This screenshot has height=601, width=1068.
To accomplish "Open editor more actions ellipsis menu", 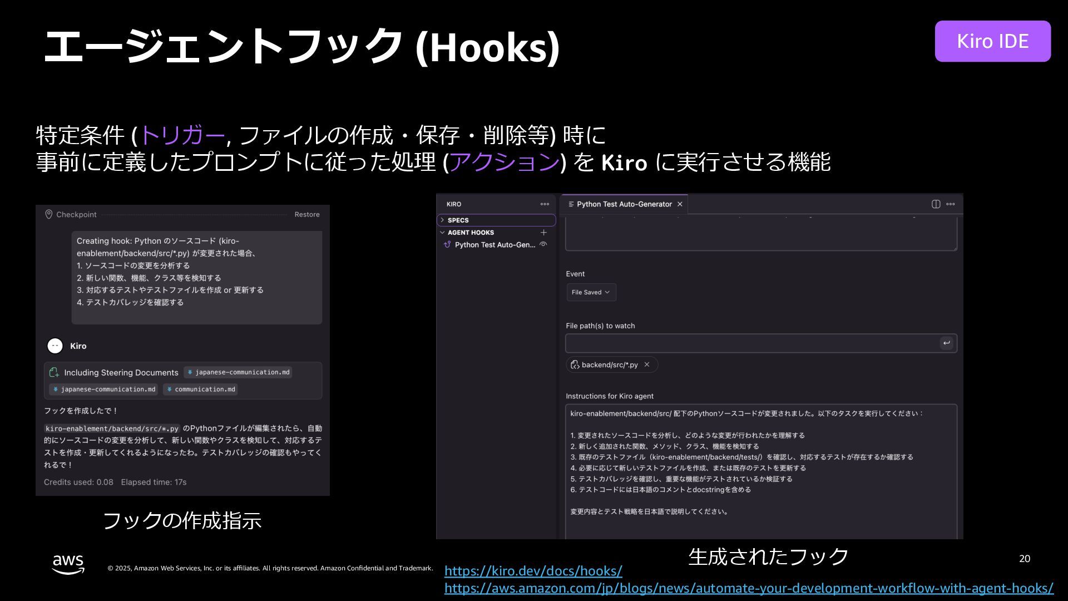I will 951,204.
